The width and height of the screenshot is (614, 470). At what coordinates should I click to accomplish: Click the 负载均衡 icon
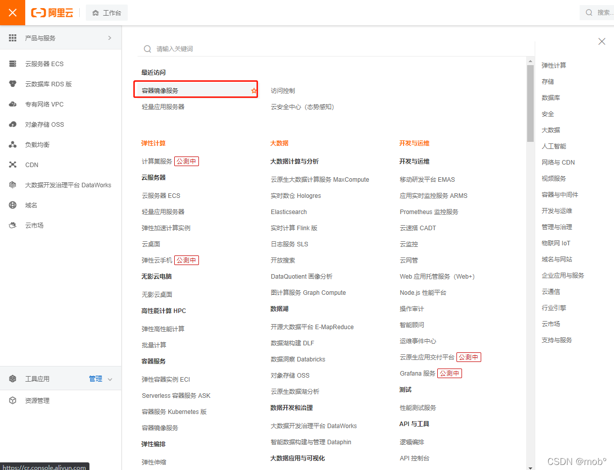13,144
